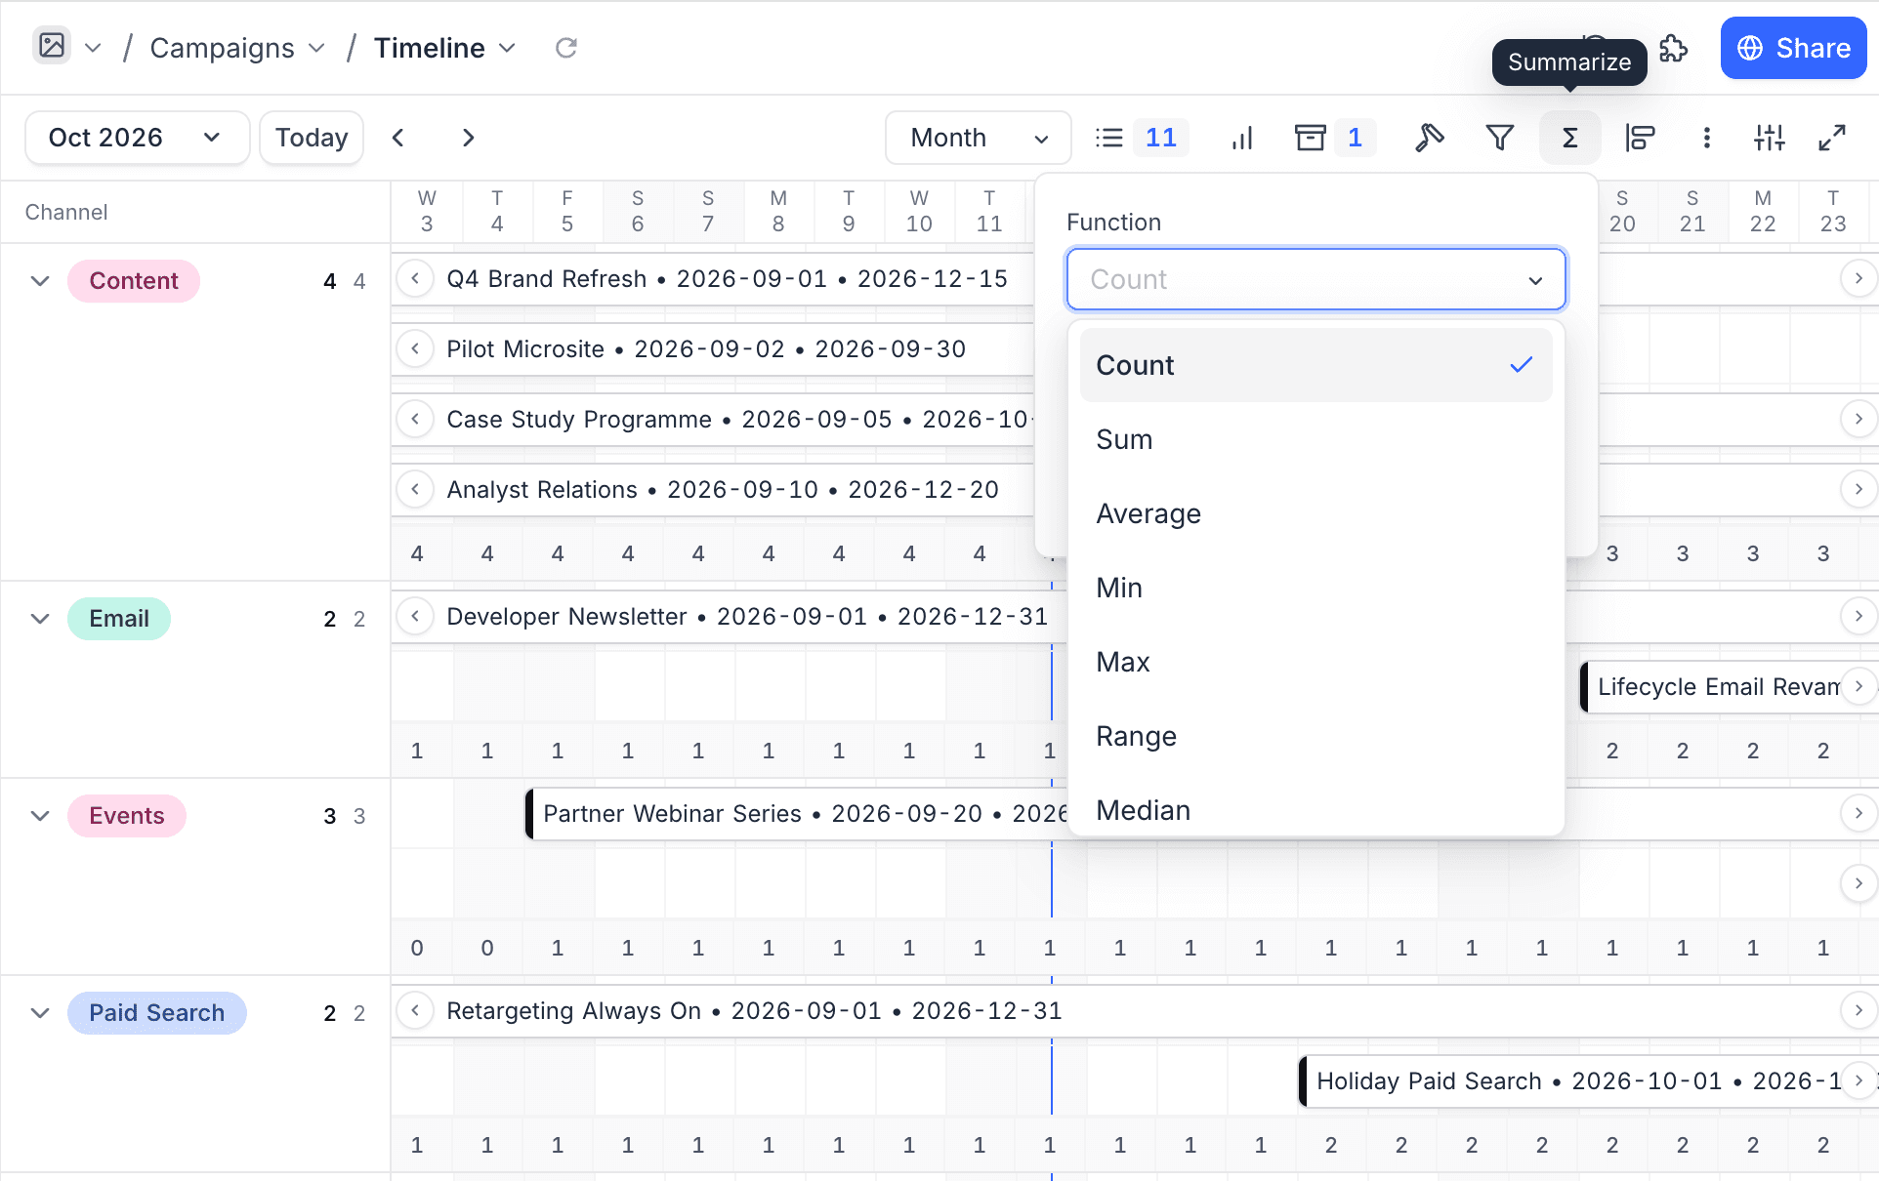The width and height of the screenshot is (1879, 1181).
Task: Click left arrow on Pilot Microsite bar
Action: (415, 349)
